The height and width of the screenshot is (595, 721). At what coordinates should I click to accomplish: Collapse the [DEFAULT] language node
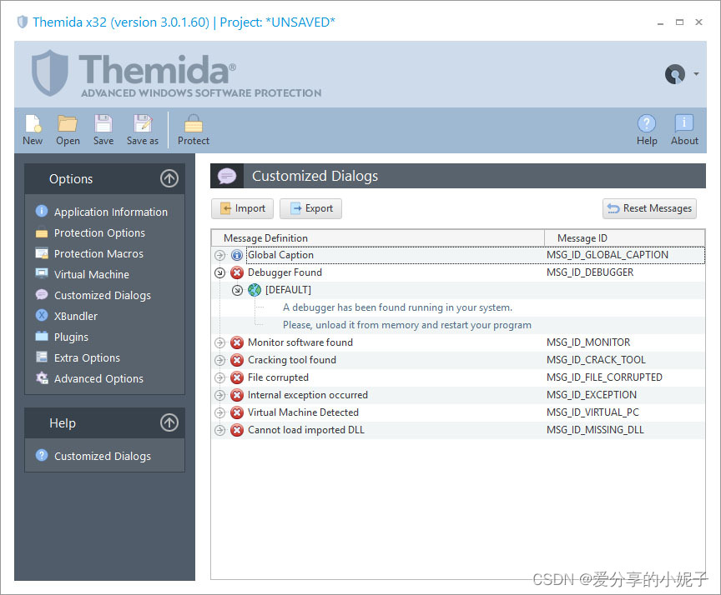click(237, 290)
